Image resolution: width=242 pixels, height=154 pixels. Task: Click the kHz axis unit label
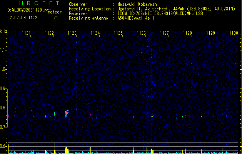(x=3, y=31)
